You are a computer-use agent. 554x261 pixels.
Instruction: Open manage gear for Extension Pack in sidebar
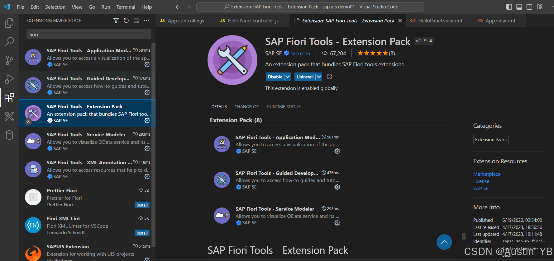point(147,120)
